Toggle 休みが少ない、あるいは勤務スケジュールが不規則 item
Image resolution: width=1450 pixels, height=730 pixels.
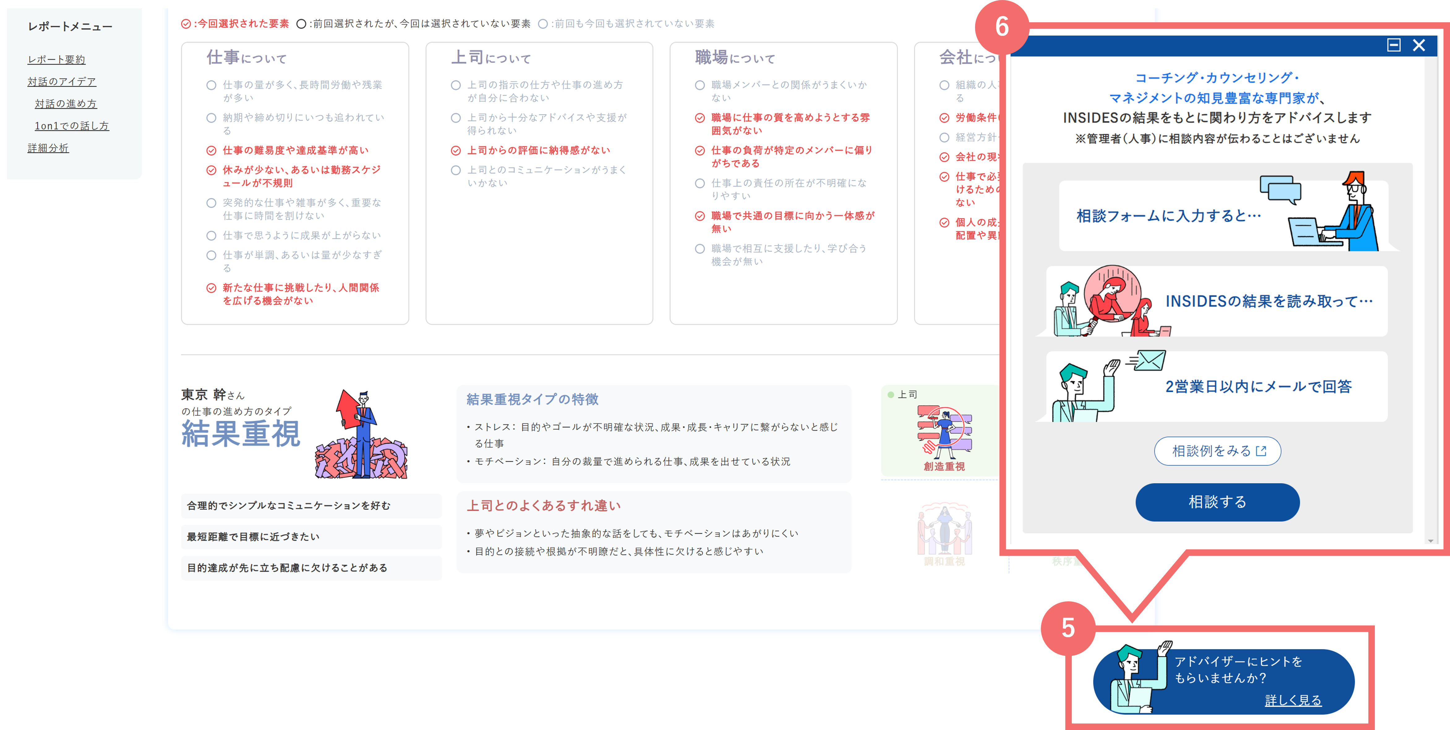pos(294,176)
